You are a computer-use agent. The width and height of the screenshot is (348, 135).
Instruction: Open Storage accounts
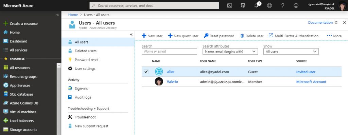(20, 130)
